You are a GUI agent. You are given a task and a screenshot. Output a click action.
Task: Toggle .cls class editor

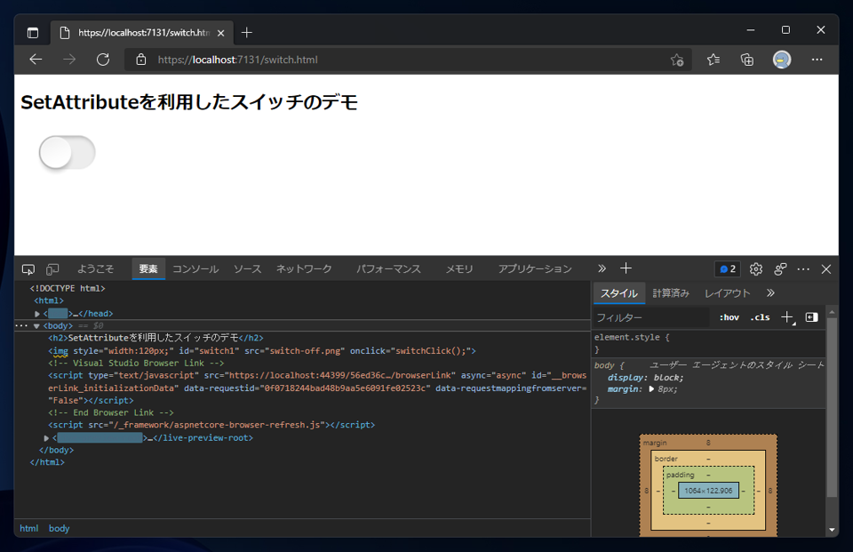coord(760,317)
